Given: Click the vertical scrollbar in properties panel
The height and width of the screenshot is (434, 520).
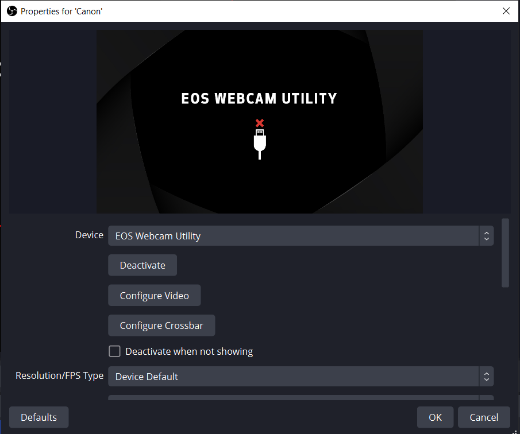Looking at the screenshot, I should click(505, 253).
